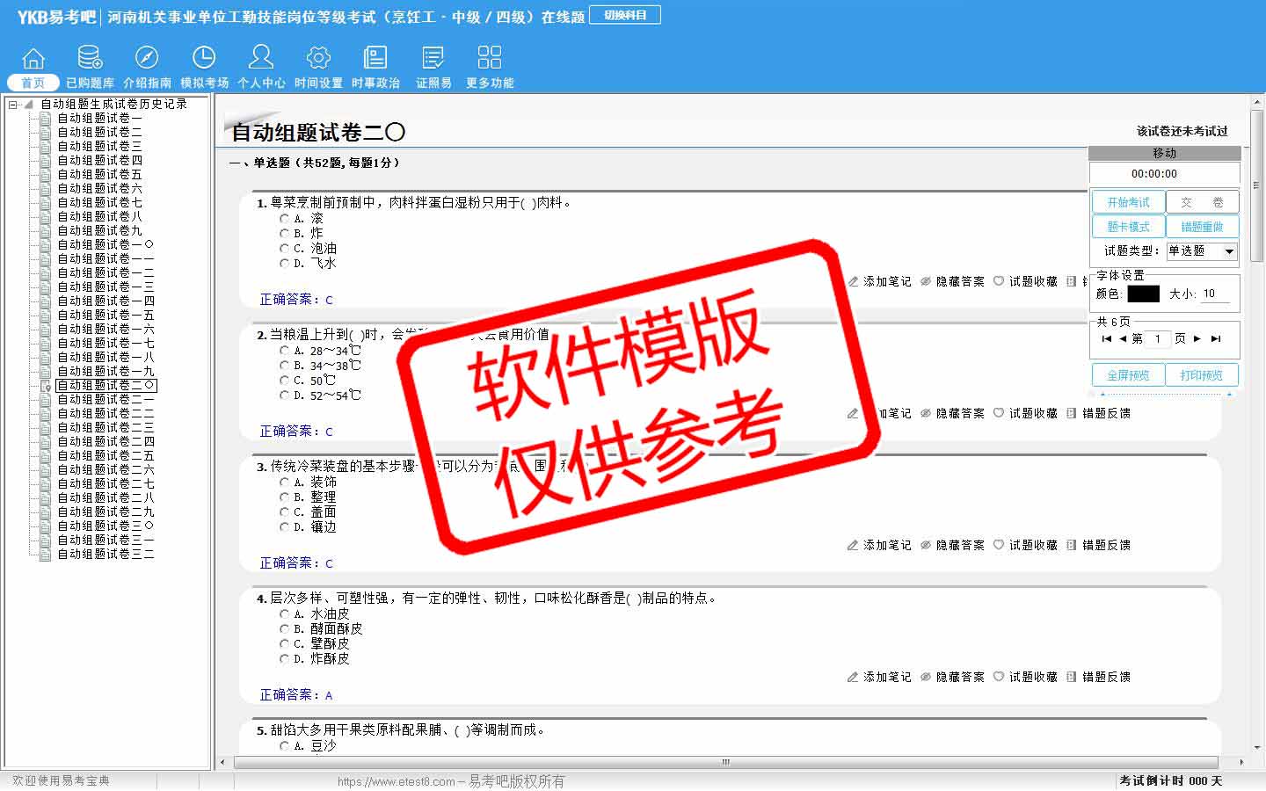Image resolution: width=1266 pixels, height=791 pixels.
Task: Click the 切换科目 button
Action: point(625,16)
